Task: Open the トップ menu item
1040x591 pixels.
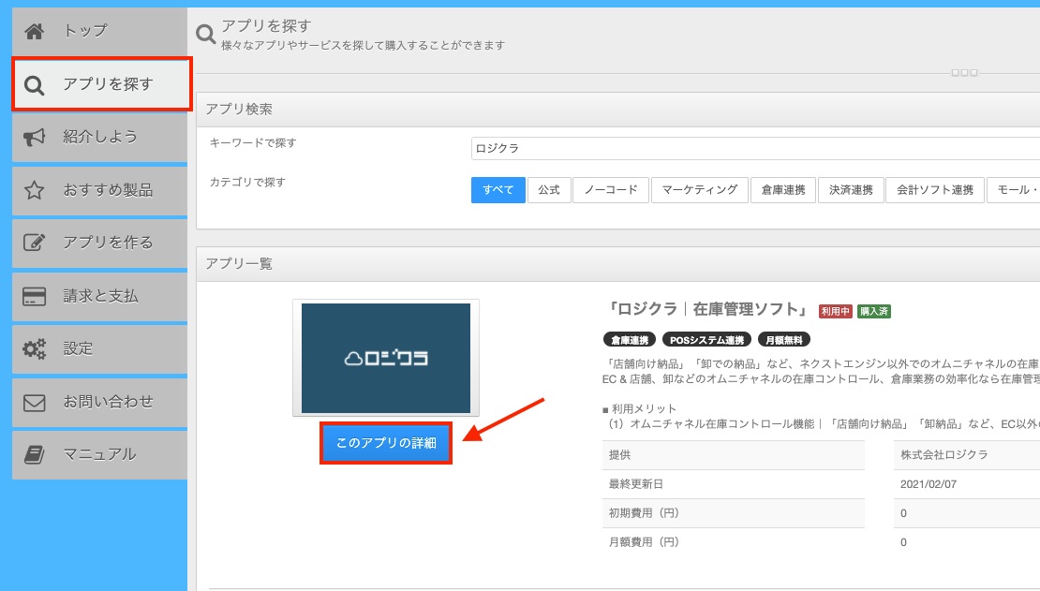Action: point(99,31)
